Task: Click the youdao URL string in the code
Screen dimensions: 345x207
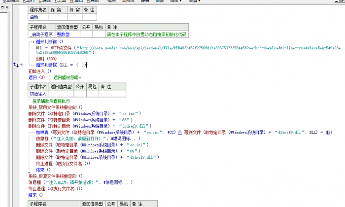Action: point(188,50)
